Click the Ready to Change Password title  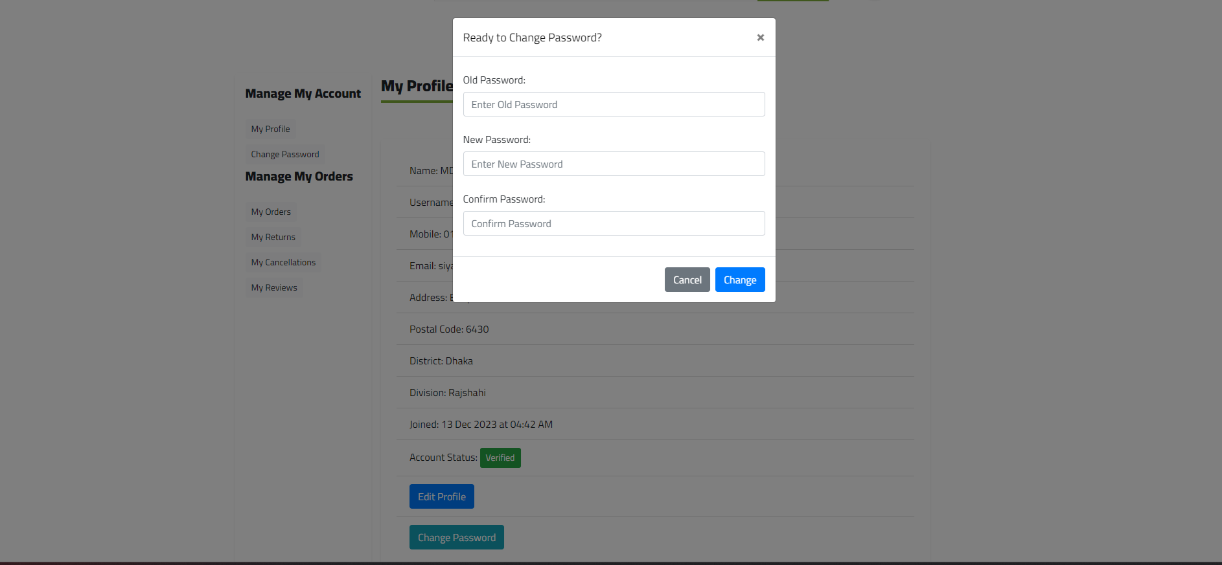(x=533, y=38)
